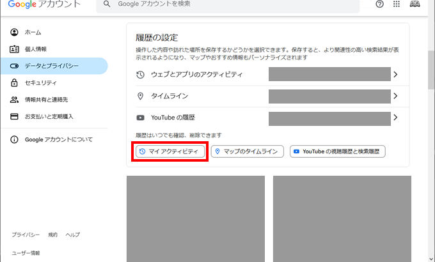
Task: Click the page vertical scrollbar thumb
Action: 431,70
